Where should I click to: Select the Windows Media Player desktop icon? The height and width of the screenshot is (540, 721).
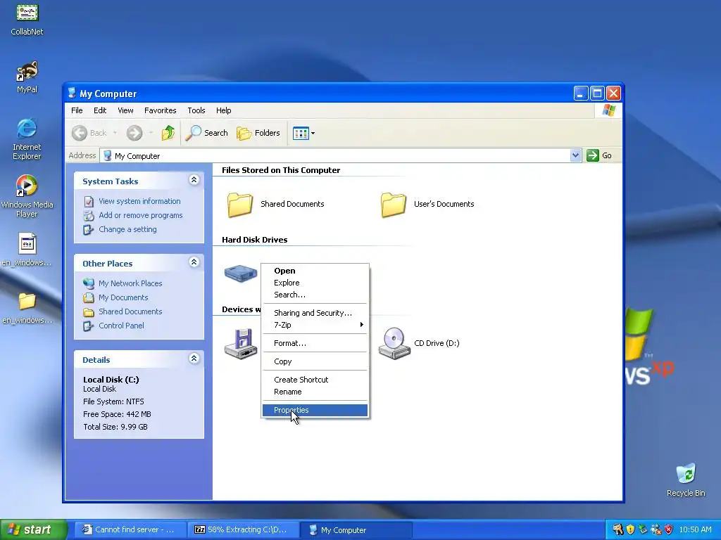point(27,196)
